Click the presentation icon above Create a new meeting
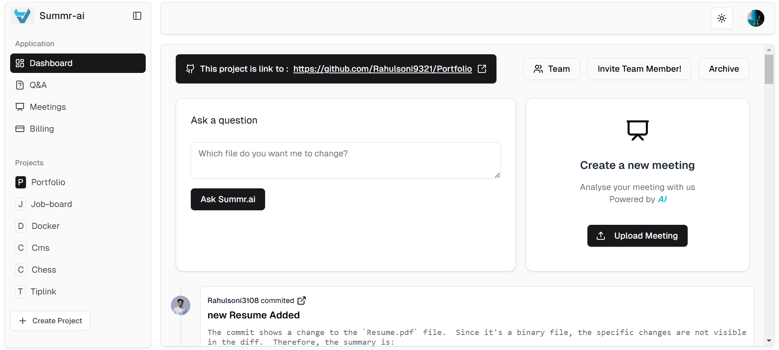The height and width of the screenshot is (350, 779). tap(637, 130)
